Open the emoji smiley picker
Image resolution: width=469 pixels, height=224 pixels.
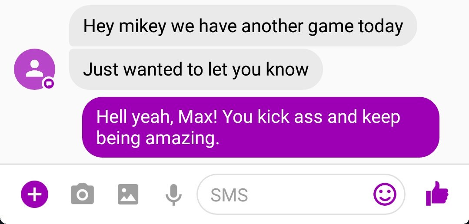385,194
